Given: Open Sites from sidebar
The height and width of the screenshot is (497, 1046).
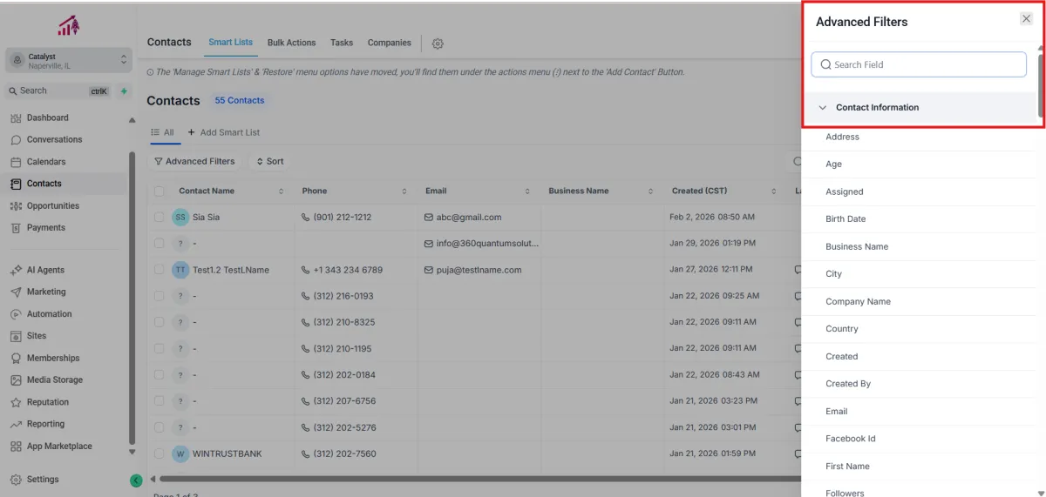Looking at the screenshot, I should coord(37,336).
